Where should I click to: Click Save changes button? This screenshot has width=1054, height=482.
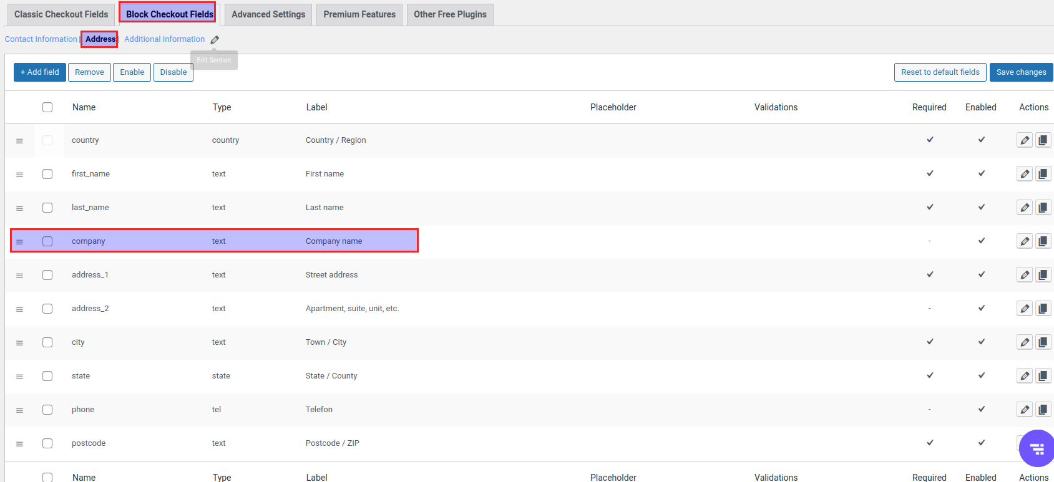click(1021, 72)
